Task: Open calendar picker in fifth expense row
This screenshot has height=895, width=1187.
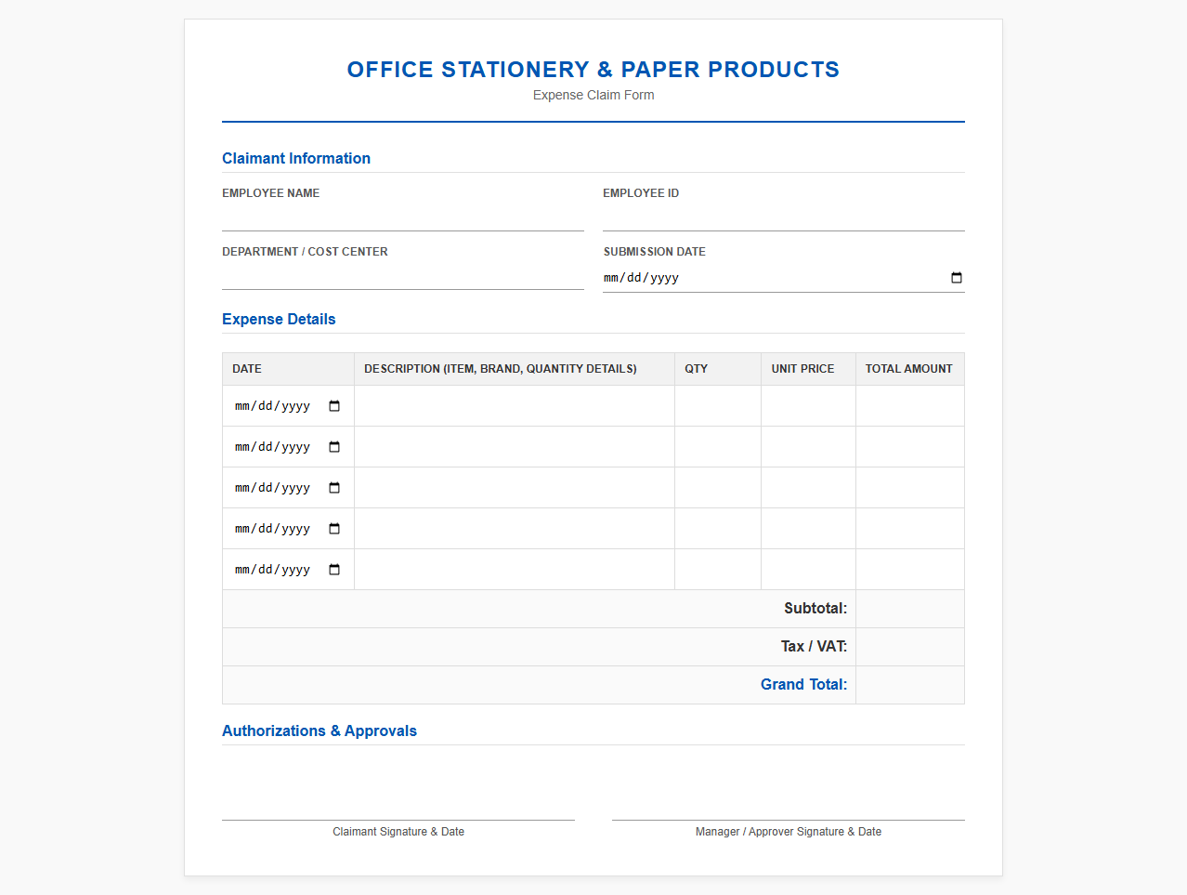Action: [x=334, y=570]
